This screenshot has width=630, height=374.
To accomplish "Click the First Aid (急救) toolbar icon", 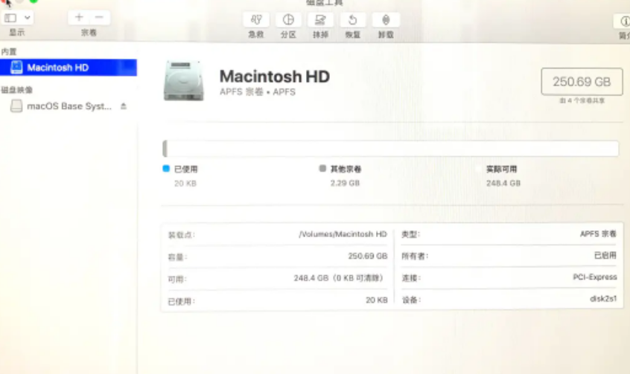I will 255,20.
